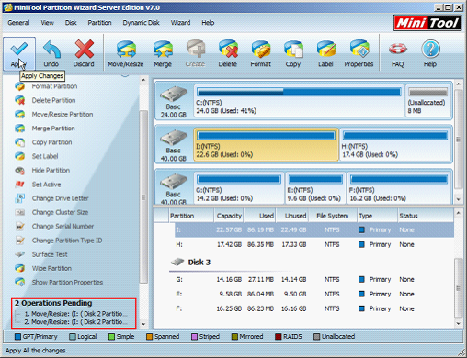Open the Disk menu
Screen dimensions: 467x358
coord(71,23)
